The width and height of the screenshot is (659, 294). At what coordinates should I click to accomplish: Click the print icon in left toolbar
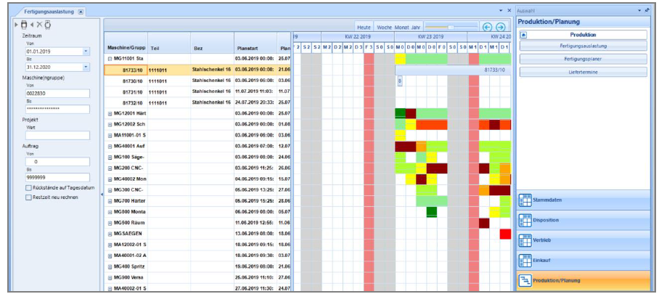coord(25,24)
